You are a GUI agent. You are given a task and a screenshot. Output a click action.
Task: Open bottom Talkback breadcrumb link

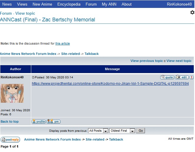coord(116,139)
